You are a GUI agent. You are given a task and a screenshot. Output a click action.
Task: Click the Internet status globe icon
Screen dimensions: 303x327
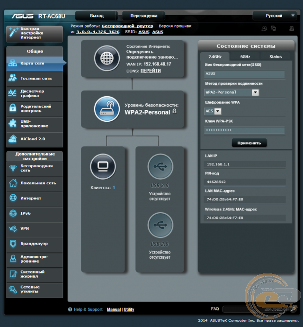107,58
